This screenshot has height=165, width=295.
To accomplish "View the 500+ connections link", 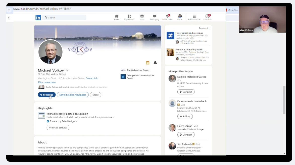I will (47, 82).
